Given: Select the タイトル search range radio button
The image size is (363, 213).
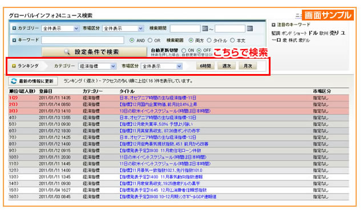Looking at the screenshot, I should [209, 40].
